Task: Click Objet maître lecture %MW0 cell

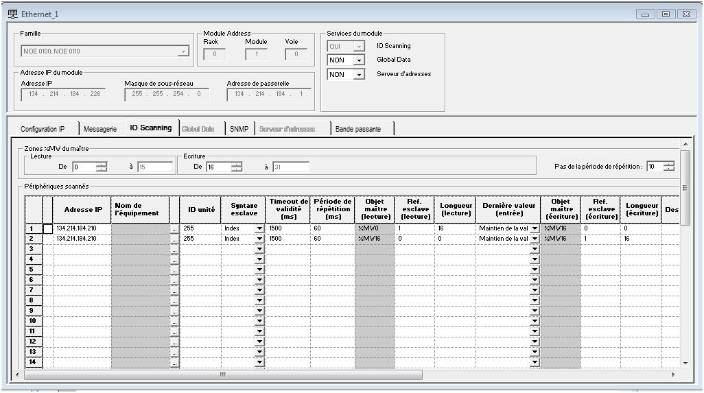Action: click(x=375, y=228)
